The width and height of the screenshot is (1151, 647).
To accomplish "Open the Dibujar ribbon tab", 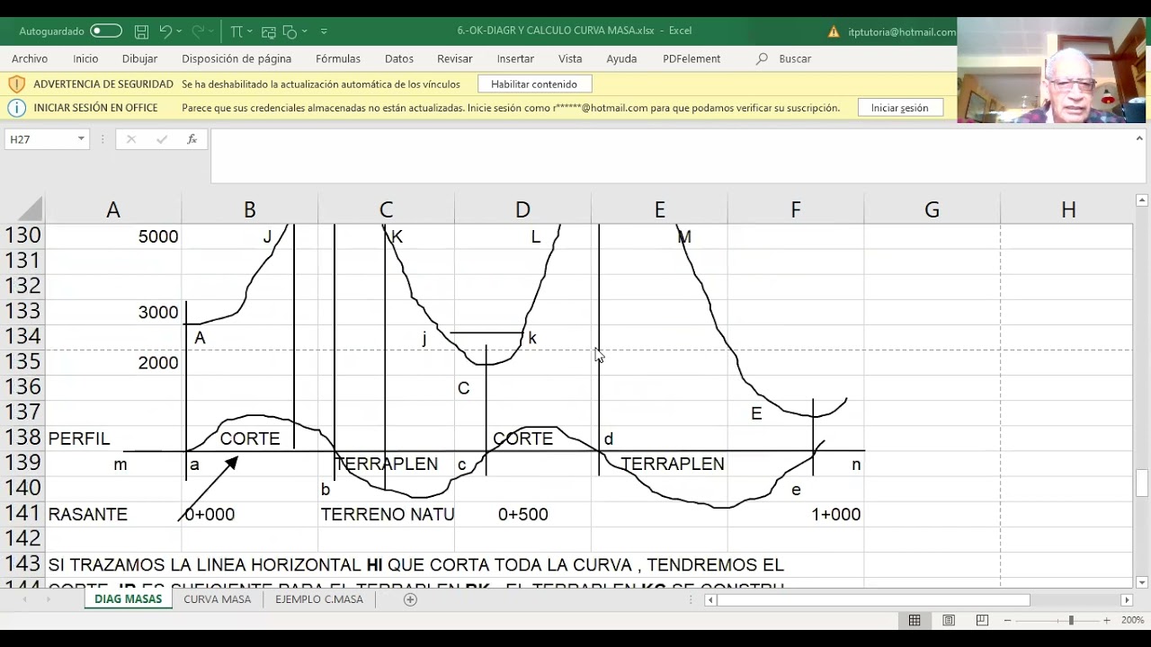I will coord(139,58).
